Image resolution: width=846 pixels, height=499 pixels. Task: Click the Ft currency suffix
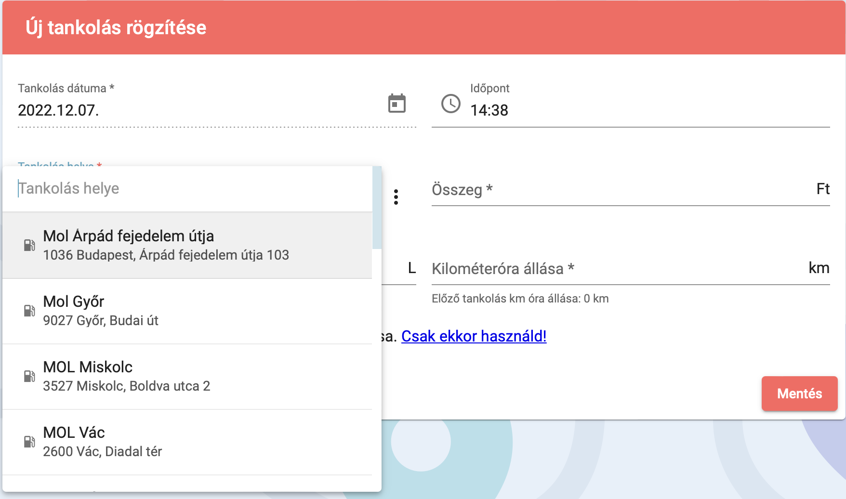click(823, 189)
